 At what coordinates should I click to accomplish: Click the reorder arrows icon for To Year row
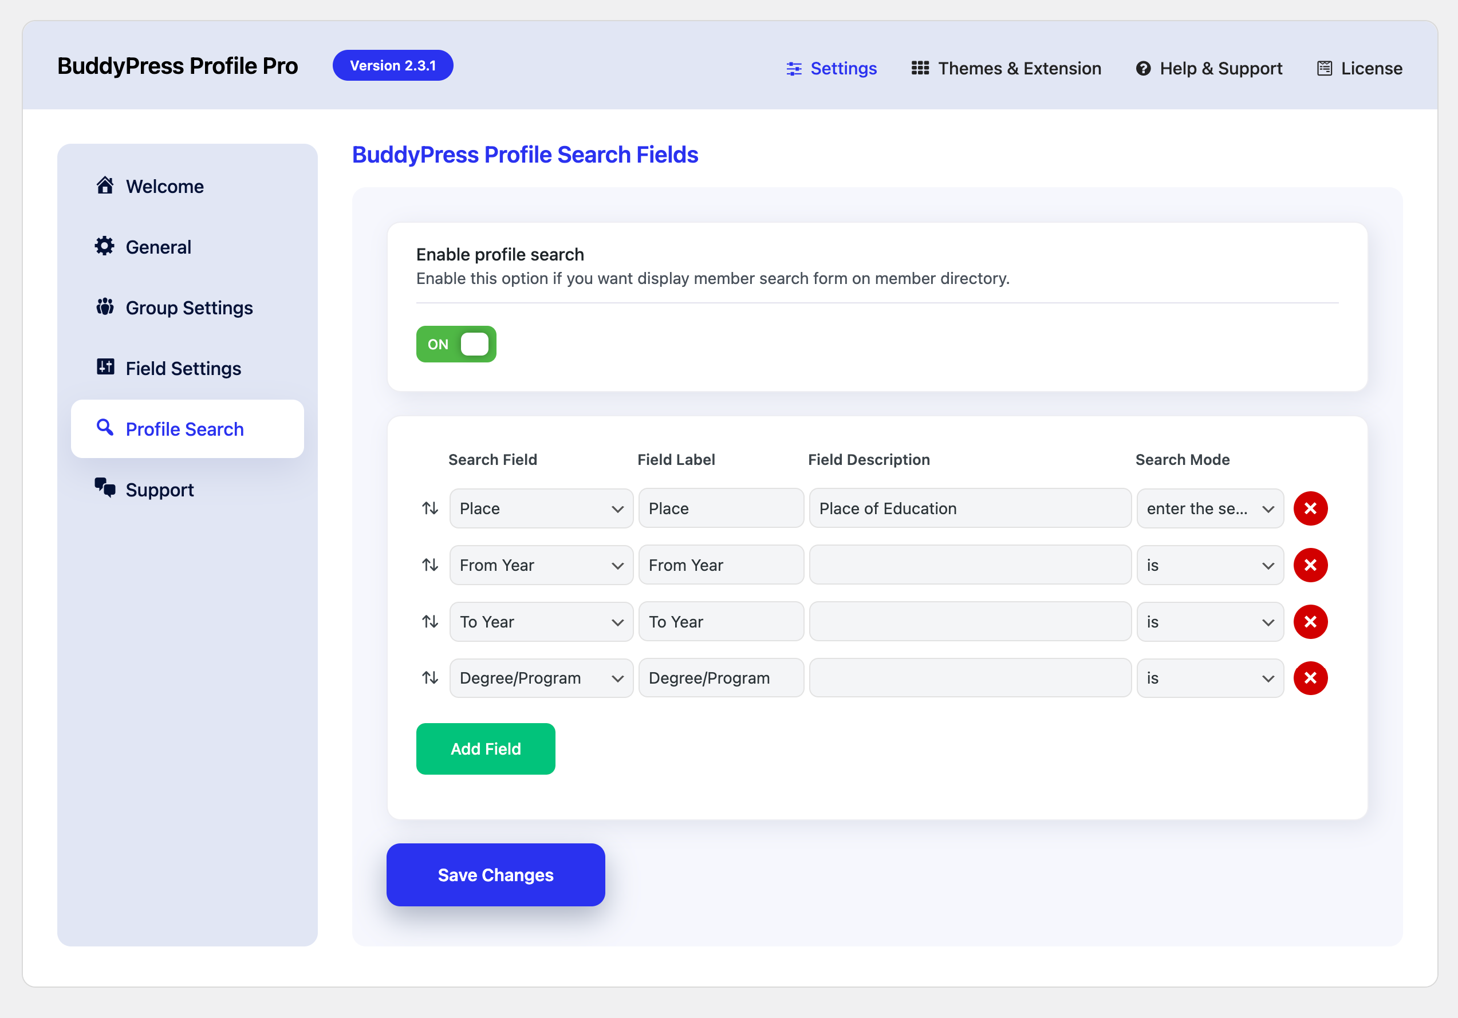[x=430, y=621]
